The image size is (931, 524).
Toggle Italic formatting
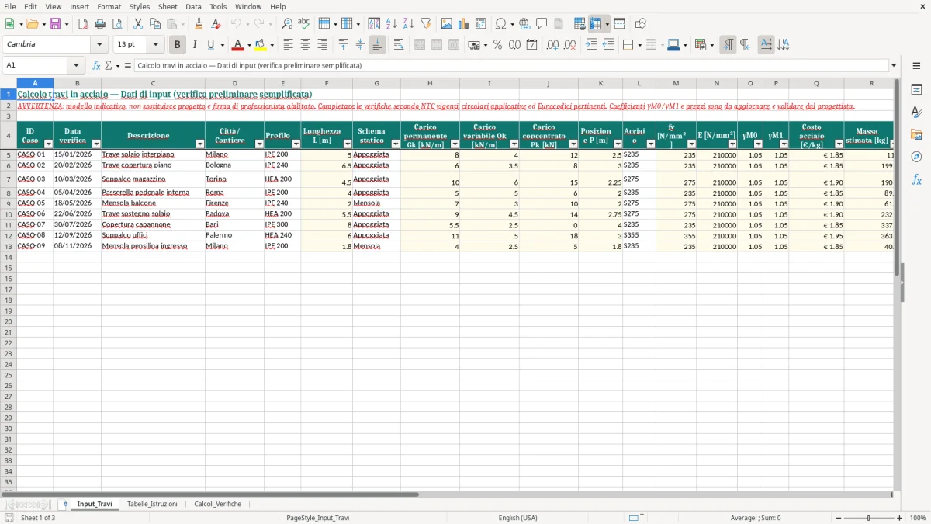pyautogui.click(x=194, y=45)
